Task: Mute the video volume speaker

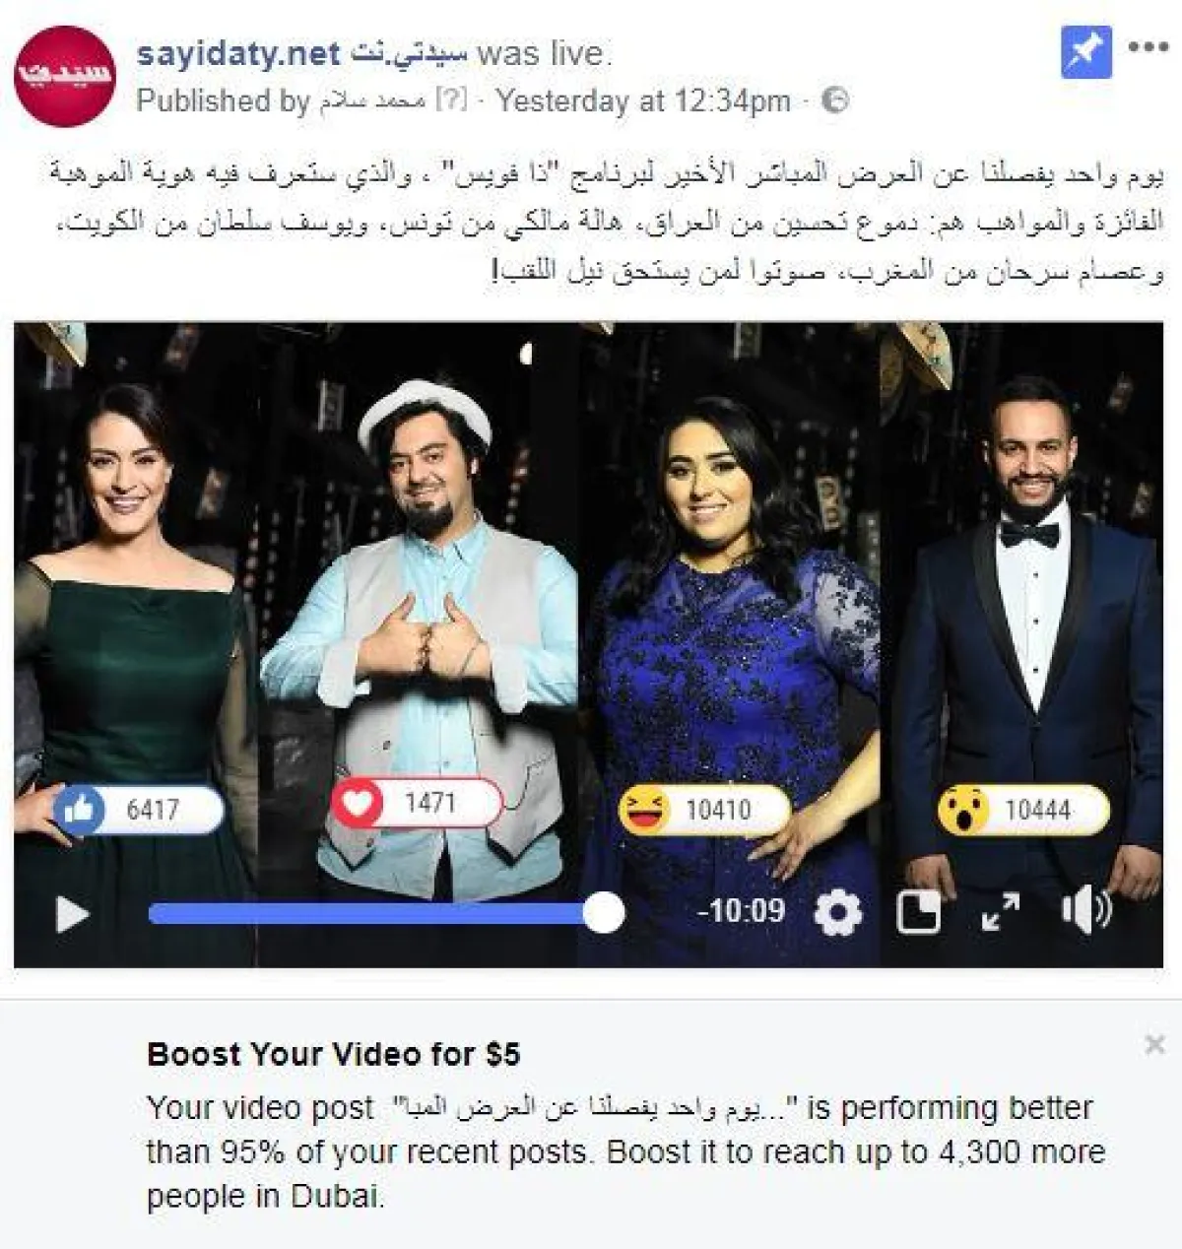Action: pos(1085,911)
